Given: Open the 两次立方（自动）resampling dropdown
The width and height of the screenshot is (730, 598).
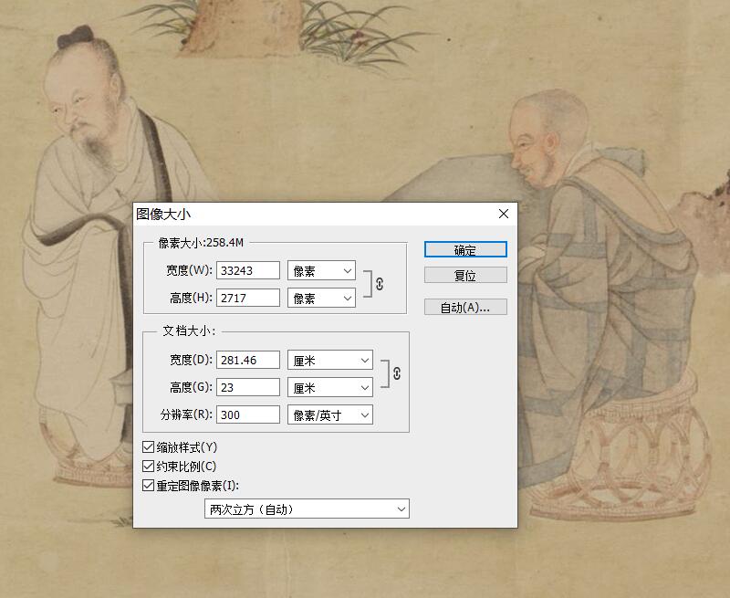Looking at the screenshot, I should (x=307, y=509).
